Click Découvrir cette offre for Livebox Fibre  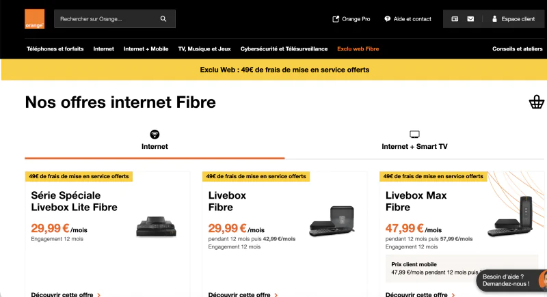point(239,294)
